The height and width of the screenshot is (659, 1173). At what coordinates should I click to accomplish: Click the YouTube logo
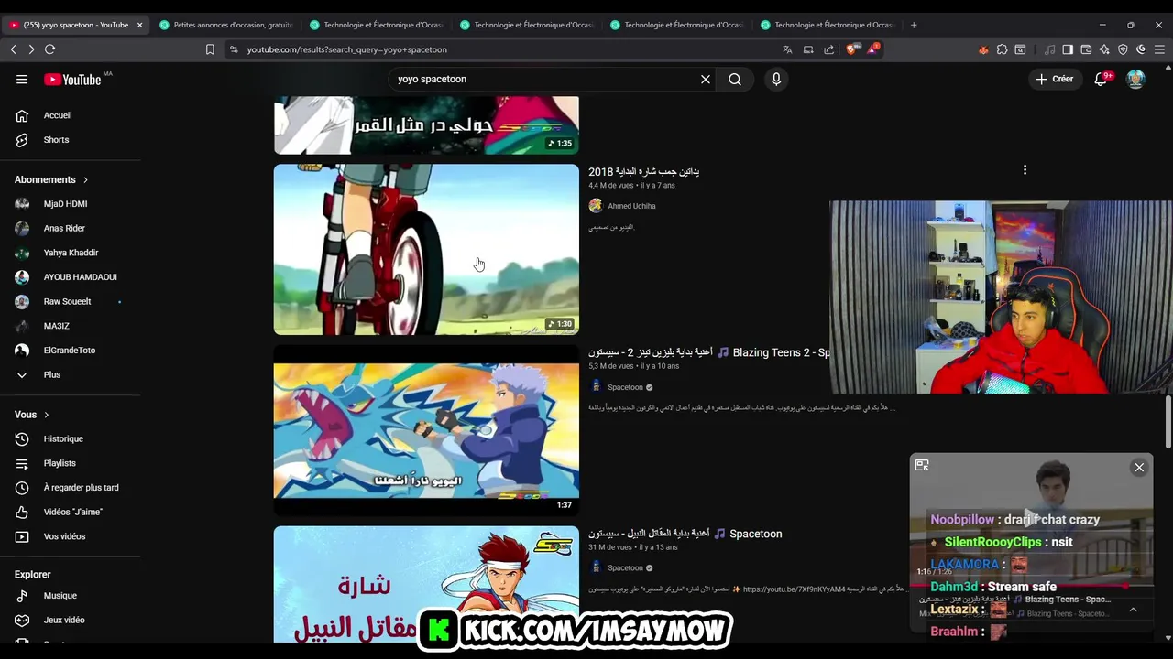[x=73, y=80]
